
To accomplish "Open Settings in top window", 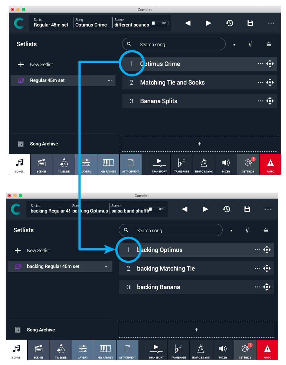I will (248, 164).
